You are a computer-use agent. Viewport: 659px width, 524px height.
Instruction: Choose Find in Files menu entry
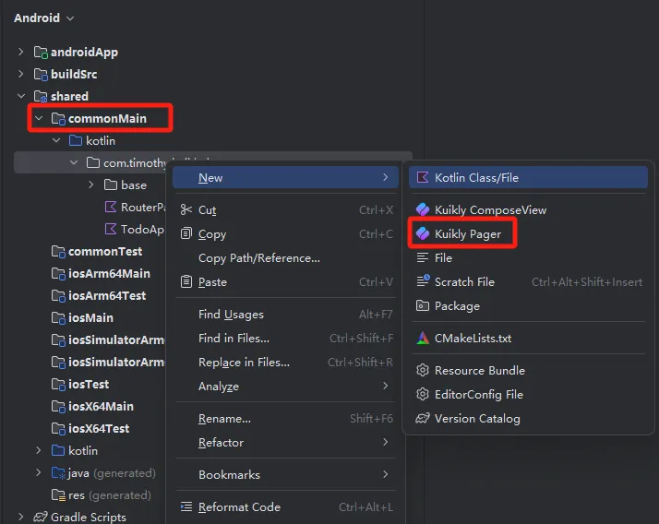(285, 338)
